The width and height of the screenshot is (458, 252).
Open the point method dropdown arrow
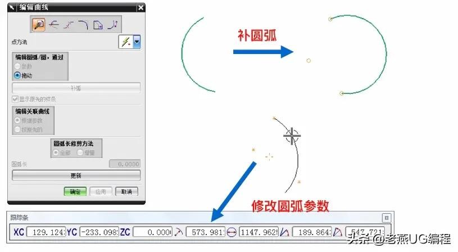coord(137,42)
